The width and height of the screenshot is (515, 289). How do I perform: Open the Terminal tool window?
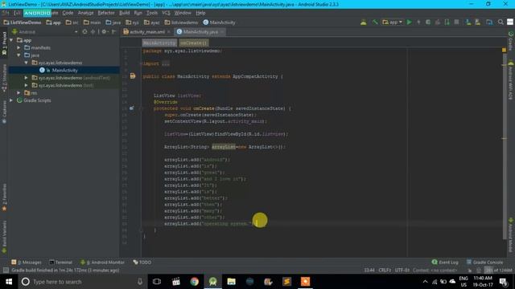pos(61,263)
